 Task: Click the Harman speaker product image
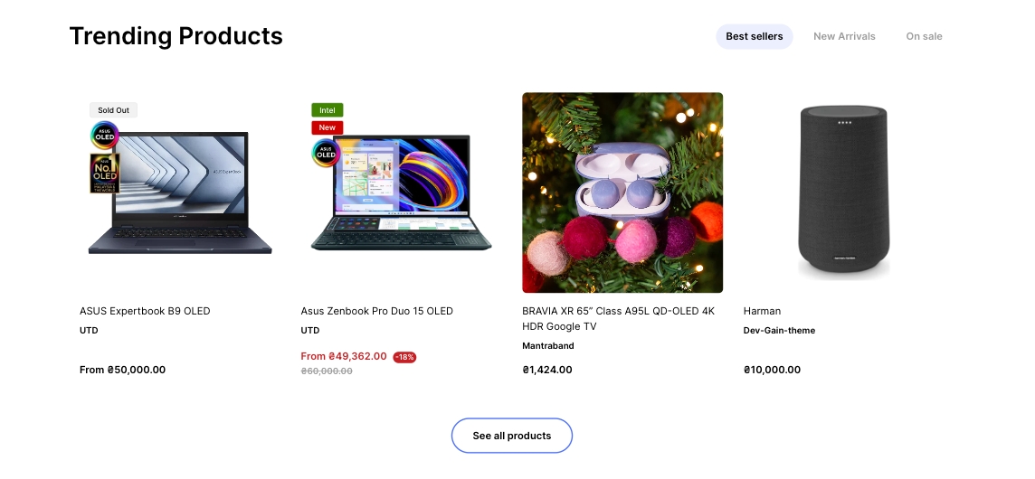[x=843, y=193]
